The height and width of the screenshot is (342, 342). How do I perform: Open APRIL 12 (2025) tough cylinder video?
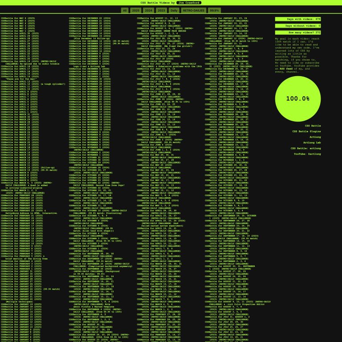pos(33,84)
